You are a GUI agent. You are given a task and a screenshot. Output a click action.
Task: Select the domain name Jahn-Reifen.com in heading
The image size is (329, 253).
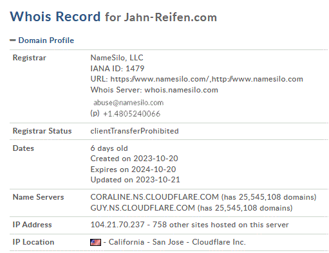click(x=171, y=17)
